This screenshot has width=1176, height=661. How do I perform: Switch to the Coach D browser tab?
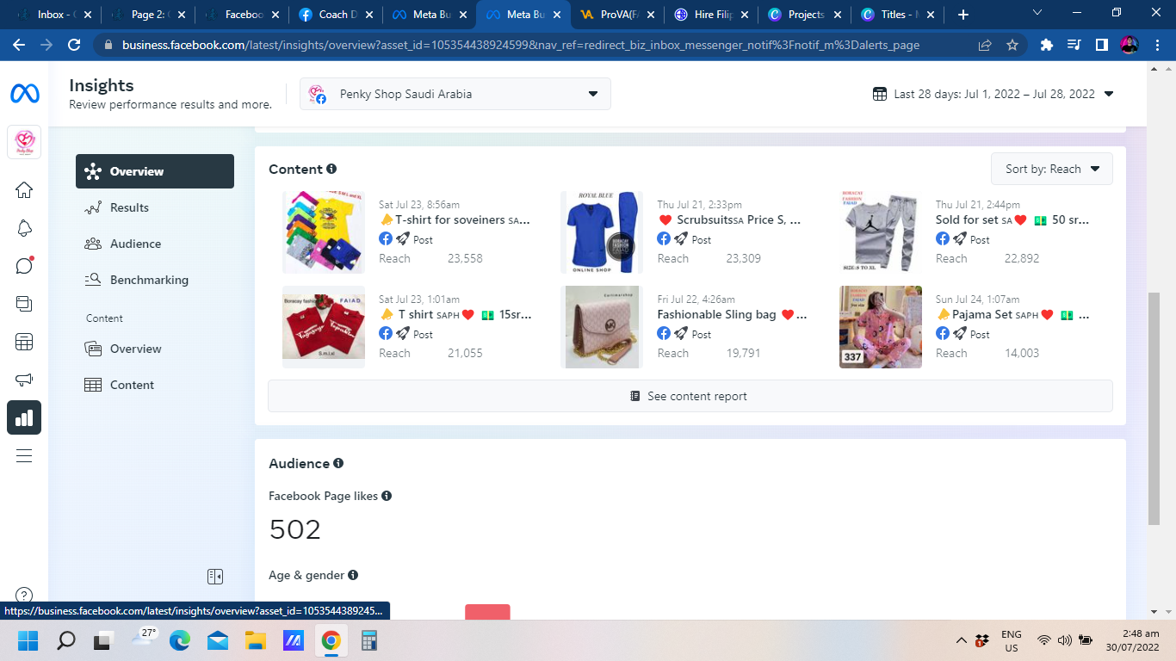335,15
